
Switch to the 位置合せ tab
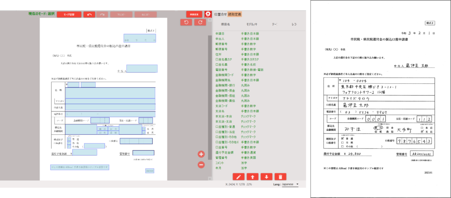click(220, 14)
